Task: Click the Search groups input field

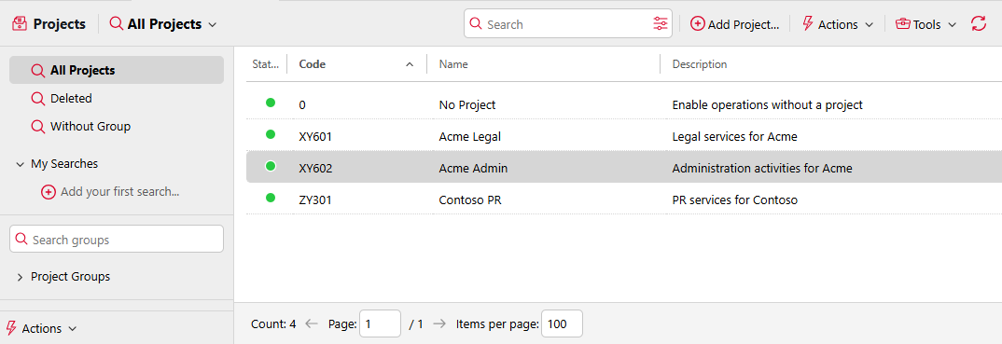Action: pos(117,239)
